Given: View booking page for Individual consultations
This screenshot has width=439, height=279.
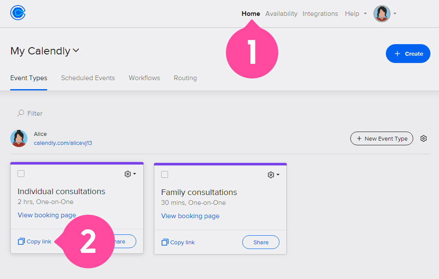Looking at the screenshot, I should point(47,215).
